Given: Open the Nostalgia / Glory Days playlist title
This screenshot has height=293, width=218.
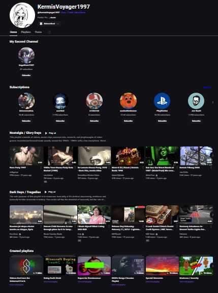Looking at the screenshot, I should click(25, 133).
